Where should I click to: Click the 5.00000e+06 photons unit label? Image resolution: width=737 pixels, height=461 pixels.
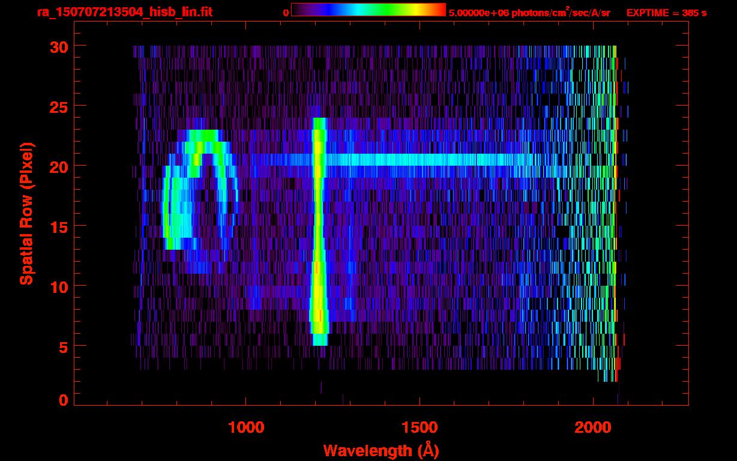point(529,12)
